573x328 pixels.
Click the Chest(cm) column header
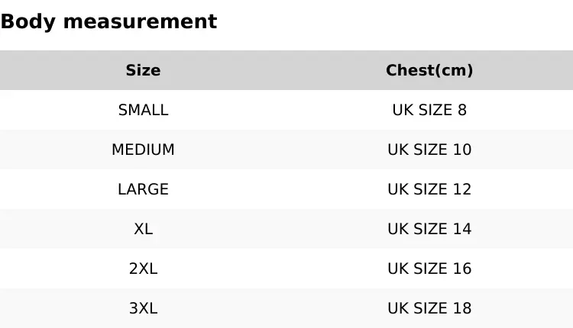(429, 70)
